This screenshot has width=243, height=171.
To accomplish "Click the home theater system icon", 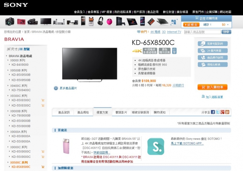I will [59, 22].
